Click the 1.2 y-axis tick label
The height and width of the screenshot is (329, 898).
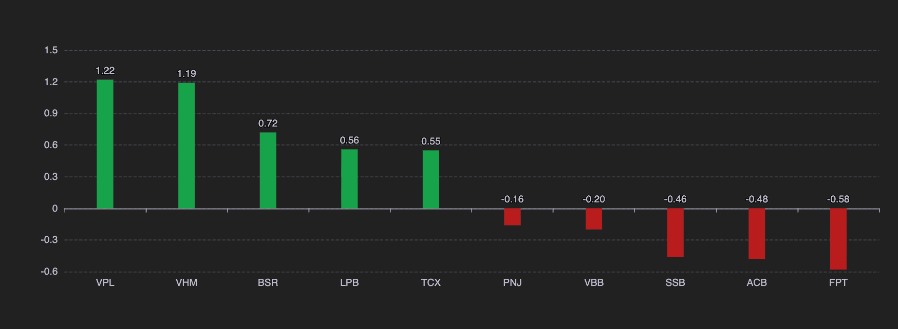coord(51,82)
